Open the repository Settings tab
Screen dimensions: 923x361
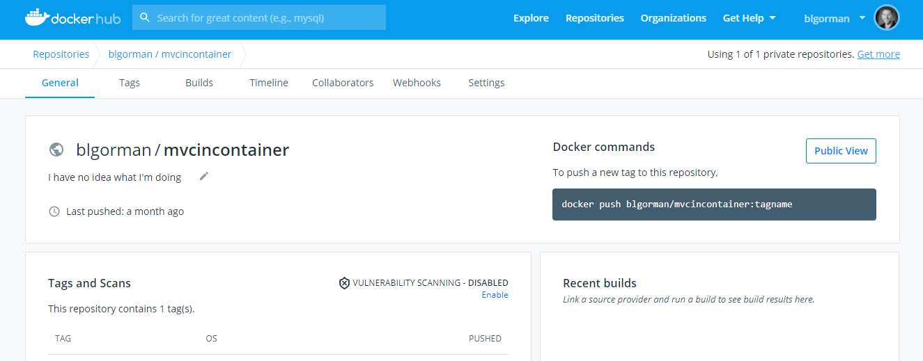point(486,83)
